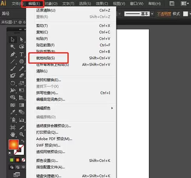Image resolution: width=191 pixels, height=178 pixels.
Task: Select the Magic Wand tool
Action: [13, 47]
